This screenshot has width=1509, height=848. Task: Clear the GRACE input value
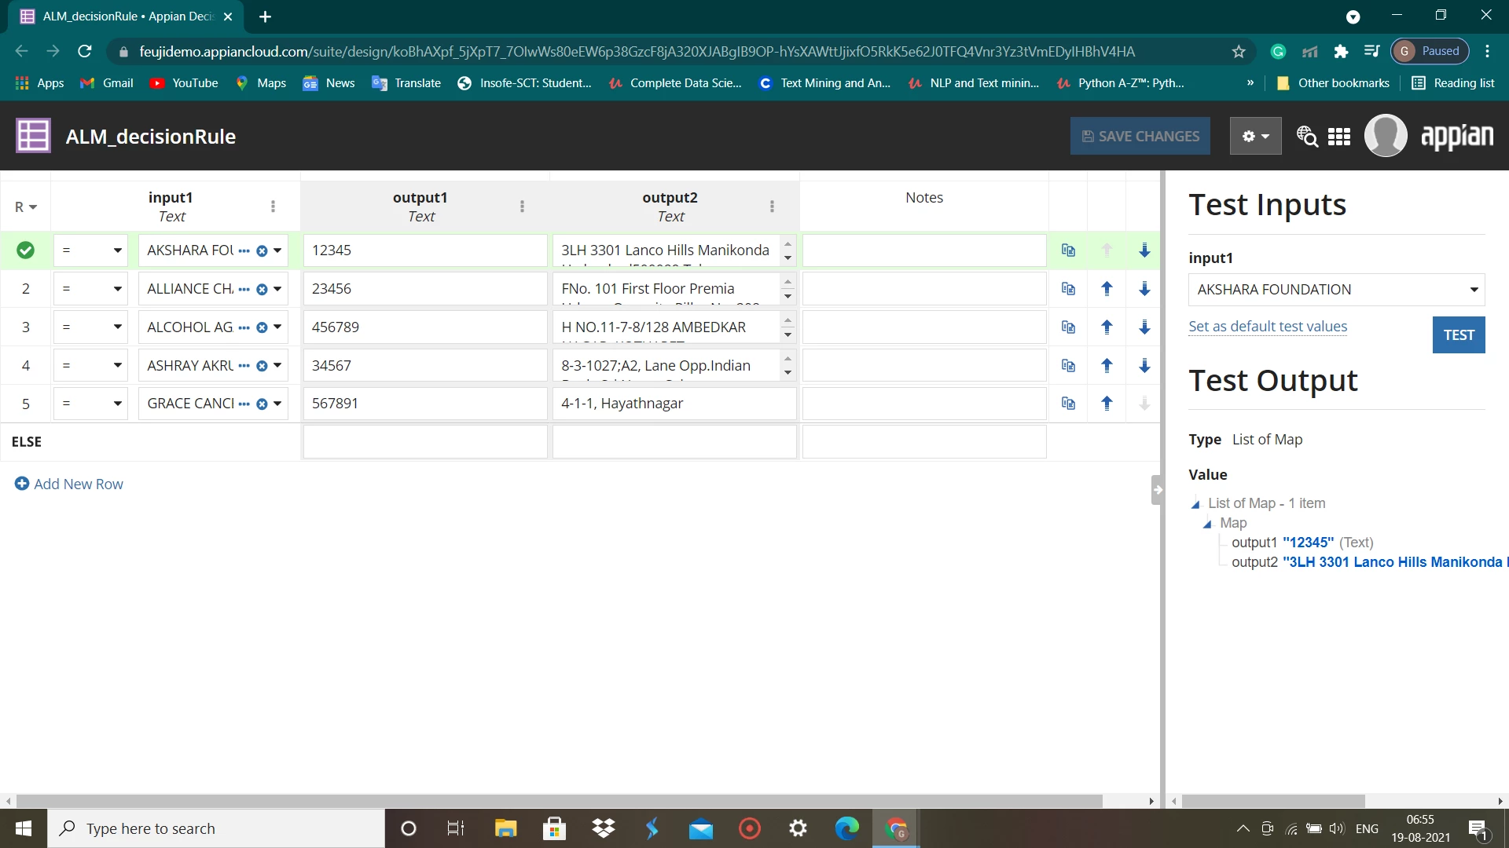[x=262, y=404]
